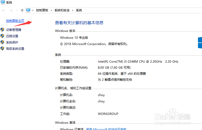Click the Windows 10 专业版 text

(74, 38)
